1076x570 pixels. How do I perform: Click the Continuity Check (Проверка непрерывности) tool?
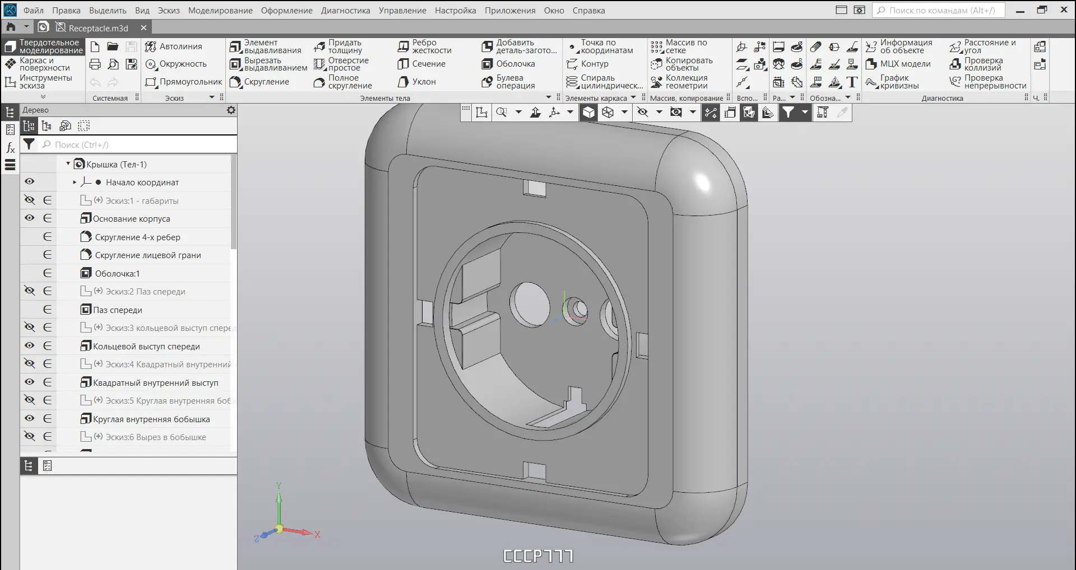(988, 82)
